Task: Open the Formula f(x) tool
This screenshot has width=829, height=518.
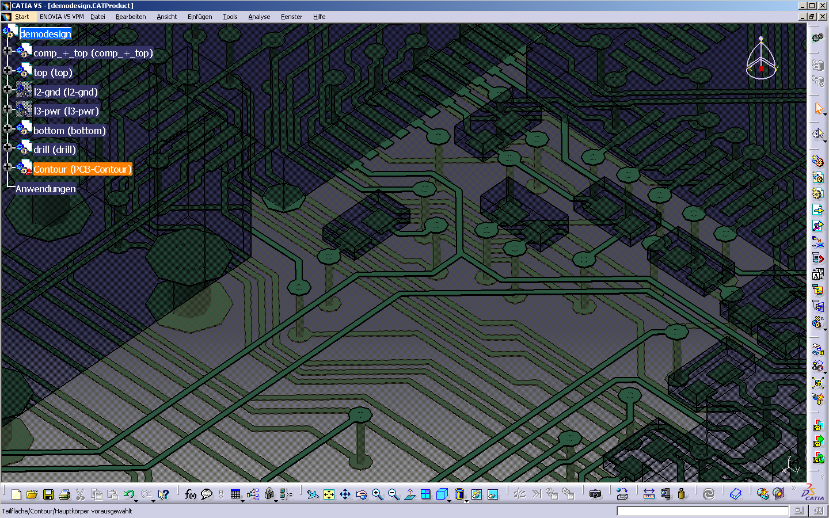Action: pyautogui.click(x=191, y=494)
